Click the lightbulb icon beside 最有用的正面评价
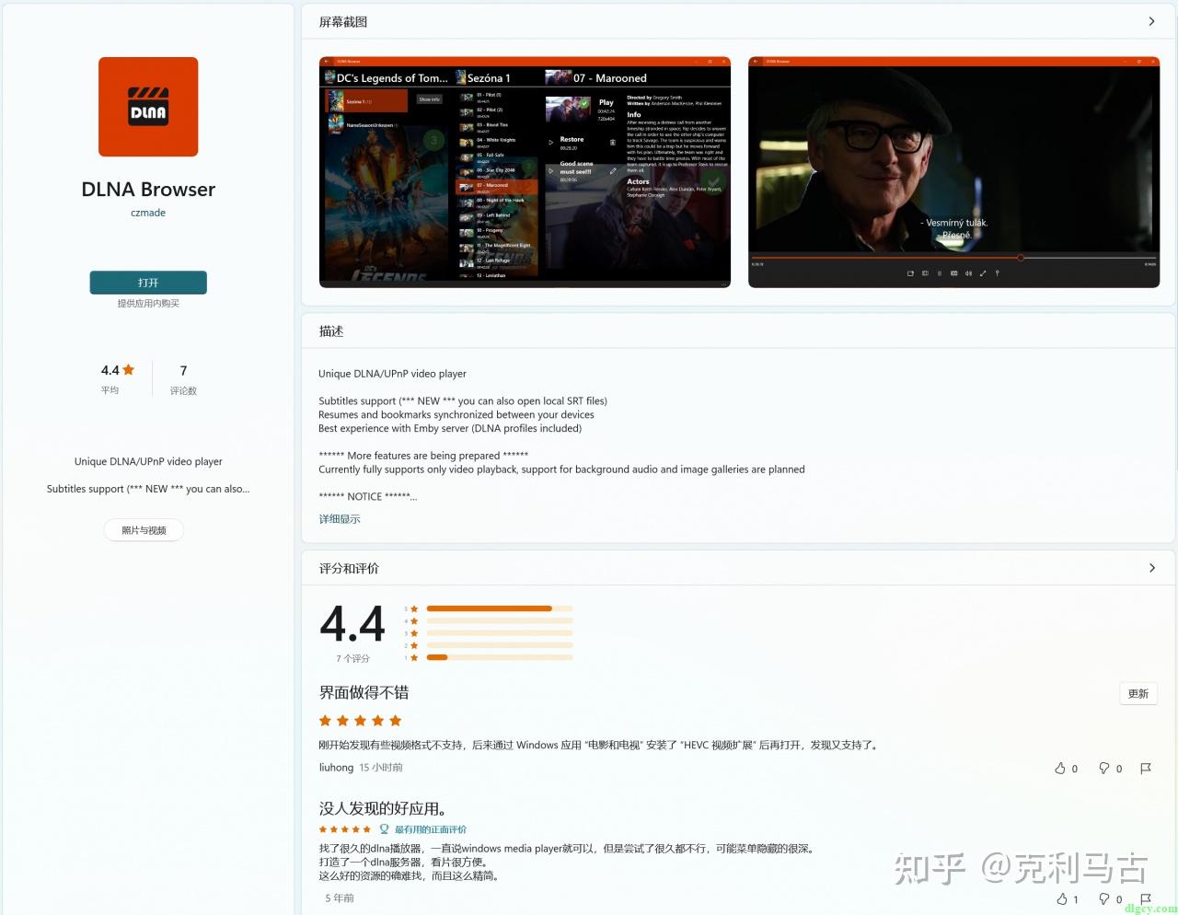Viewport: 1178px width, 915px height. [384, 828]
